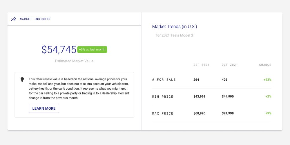Image resolution: width=290 pixels, height=145 pixels.
Task: Select the # FOR SALE row label
Action: tap(164, 80)
